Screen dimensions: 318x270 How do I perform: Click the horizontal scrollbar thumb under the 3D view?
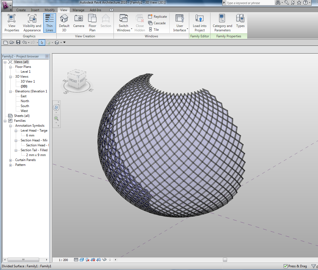click(x=225, y=260)
